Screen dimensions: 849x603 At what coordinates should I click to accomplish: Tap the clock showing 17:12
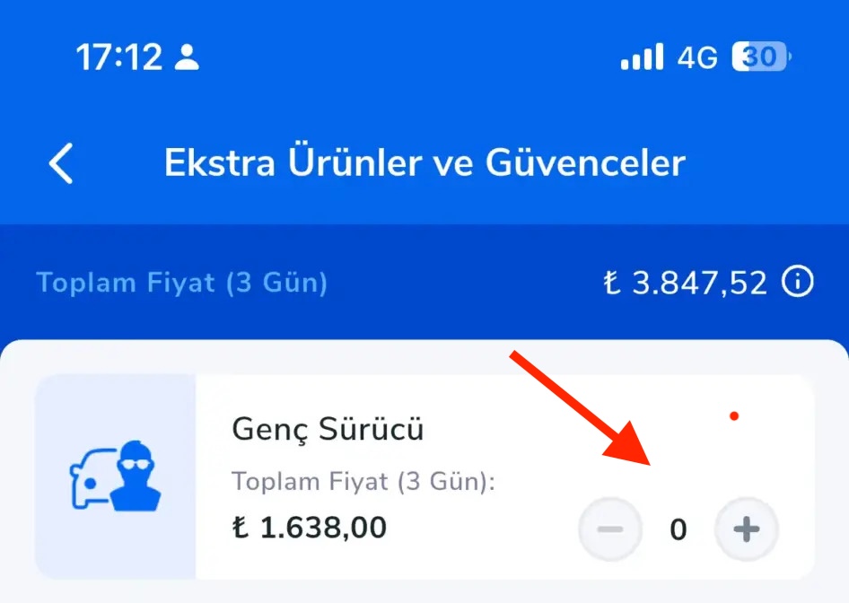click(121, 56)
